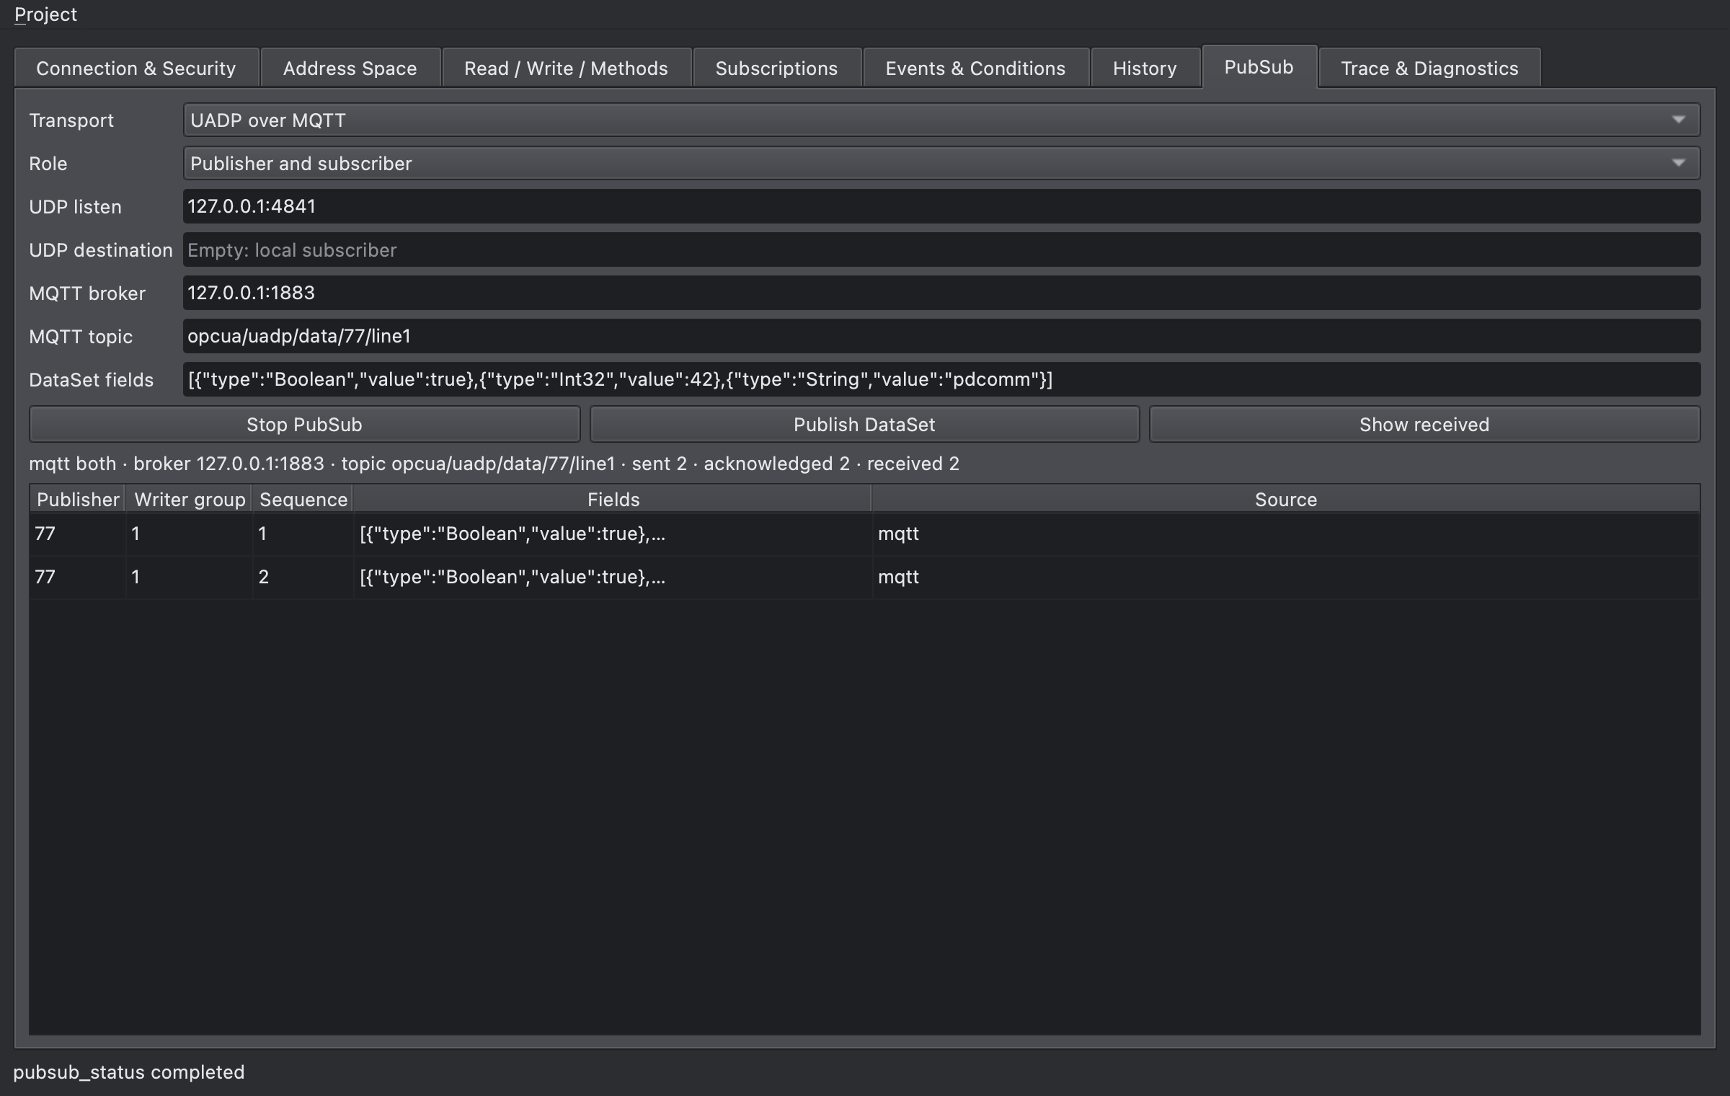Screen dimensions: 1730x1096
Task: Expand the Role dropdown
Action: [941, 164]
